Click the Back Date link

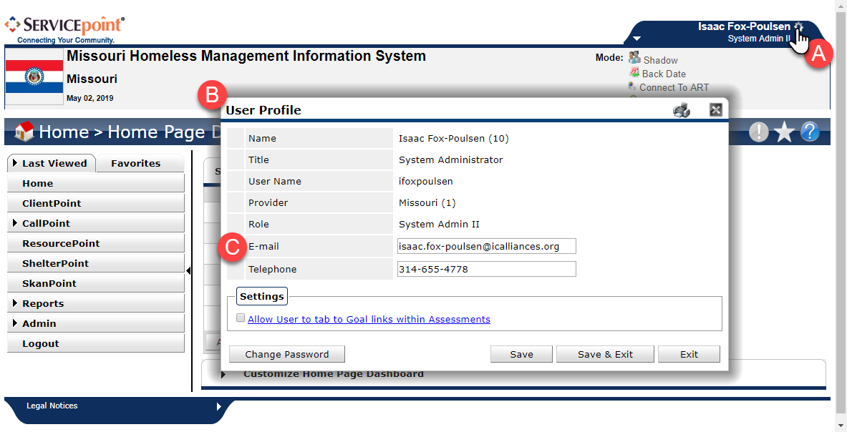pyautogui.click(x=664, y=74)
